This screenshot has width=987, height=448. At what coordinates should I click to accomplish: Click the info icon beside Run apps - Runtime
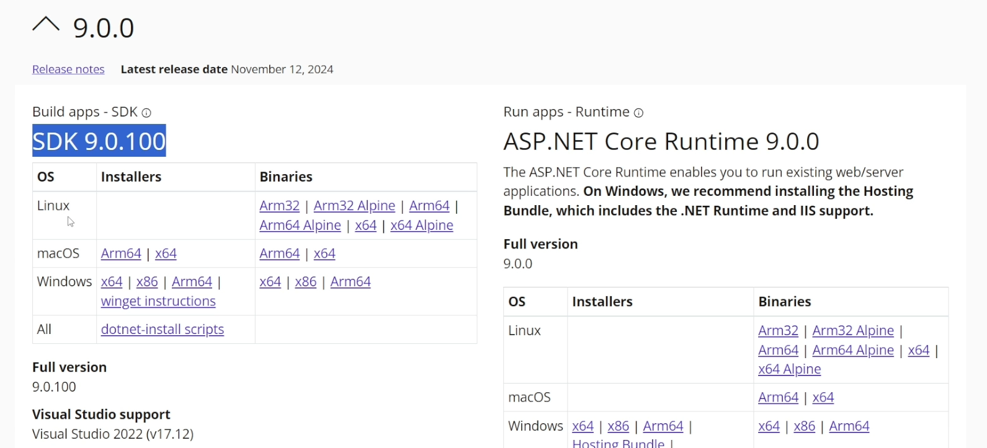[638, 113]
